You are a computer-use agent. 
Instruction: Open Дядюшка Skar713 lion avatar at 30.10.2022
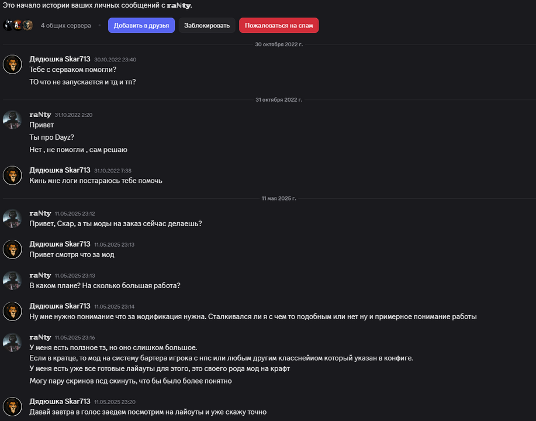[x=12, y=64]
